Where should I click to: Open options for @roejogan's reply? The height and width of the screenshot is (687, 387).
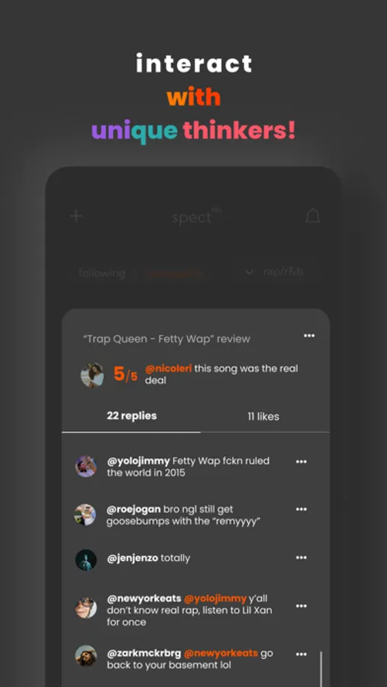click(301, 509)
